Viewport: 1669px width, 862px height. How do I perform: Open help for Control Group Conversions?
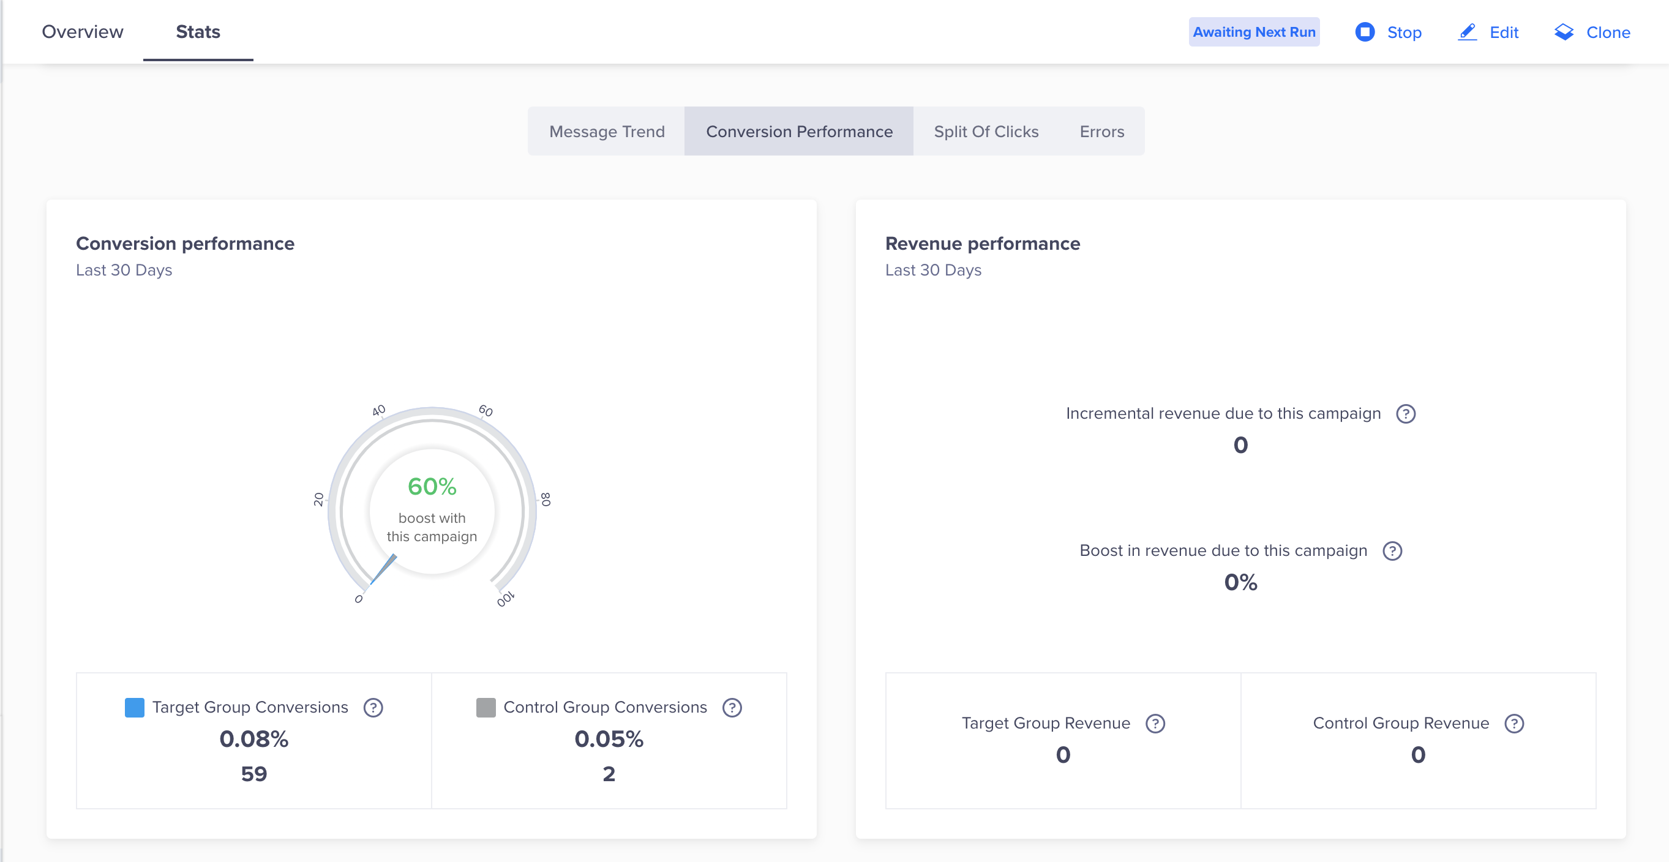pos(732,708)
